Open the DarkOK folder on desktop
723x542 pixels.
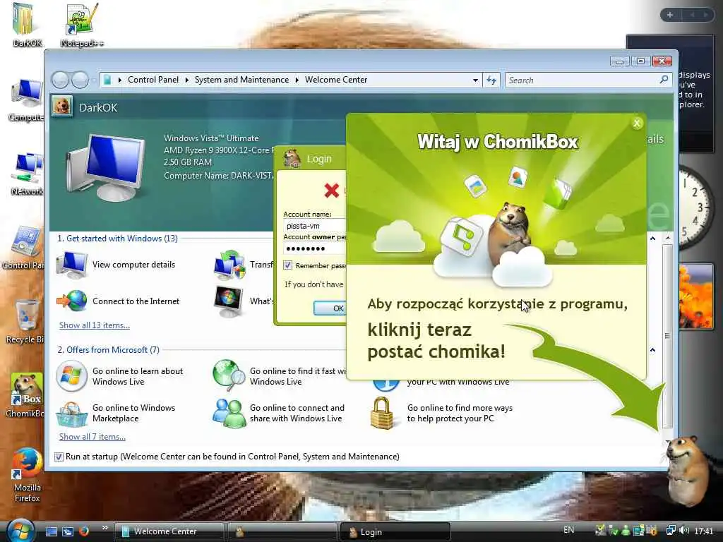click(x=25, y=25)
